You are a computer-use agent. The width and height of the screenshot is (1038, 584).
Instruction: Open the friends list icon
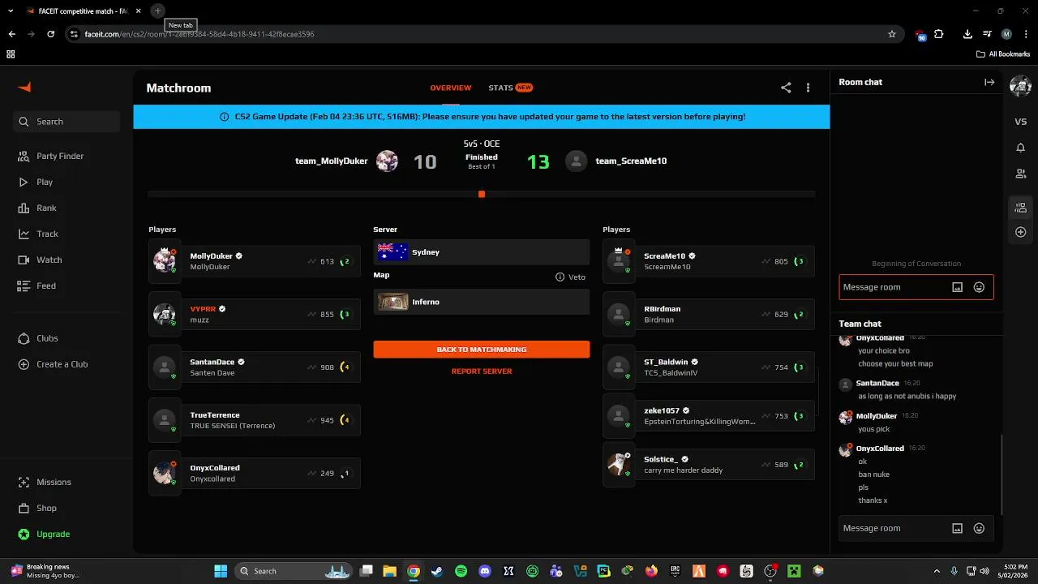[1021, 174]
